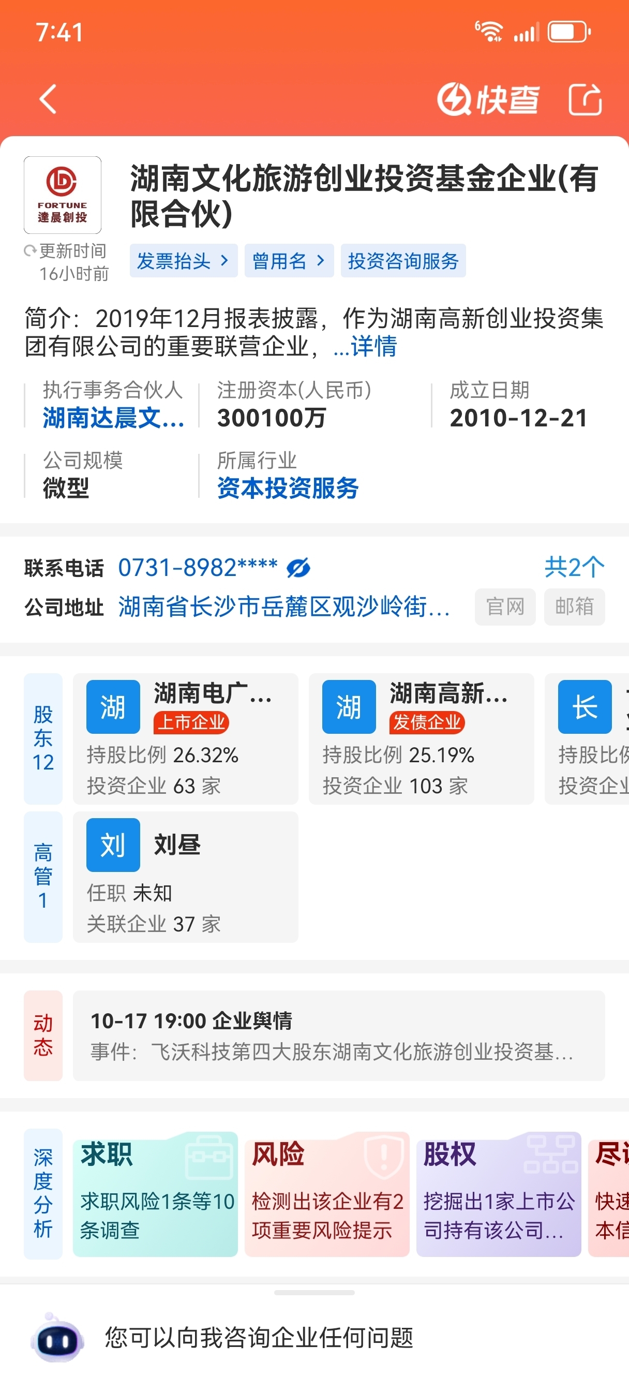The width and height of the screenshot is (629, 1391).
Task: Tap the 官网 website button
Action: tap(505, 606)
